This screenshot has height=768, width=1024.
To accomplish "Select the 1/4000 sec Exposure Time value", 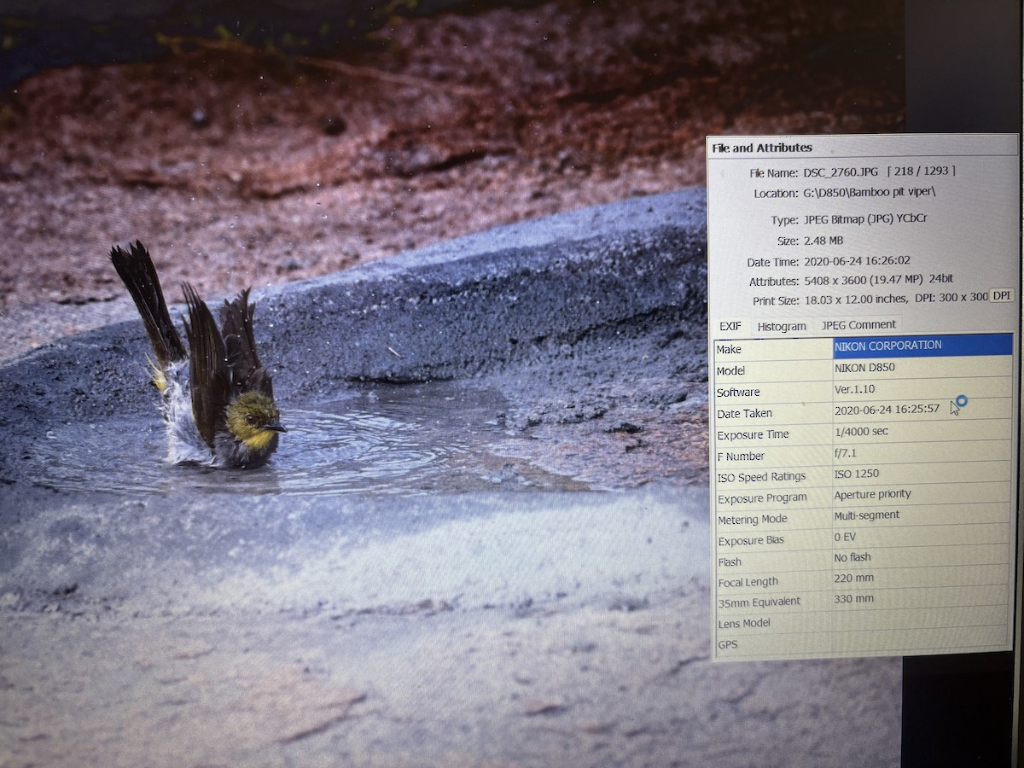I will (922, 432).
